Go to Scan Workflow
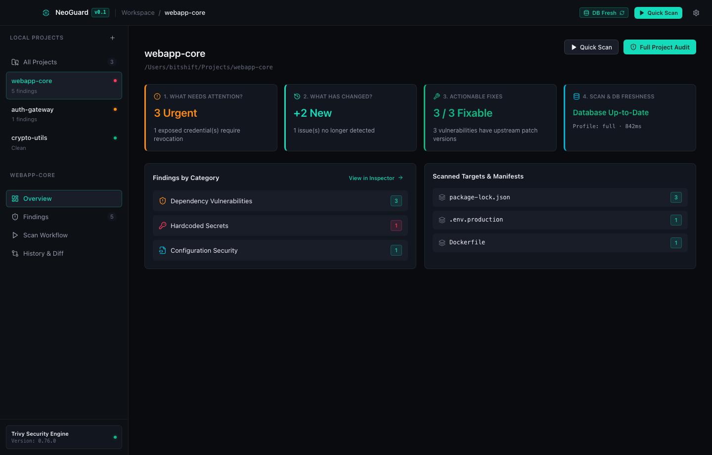712x455 pixels. pyautogui.click(x=64, y=235)
